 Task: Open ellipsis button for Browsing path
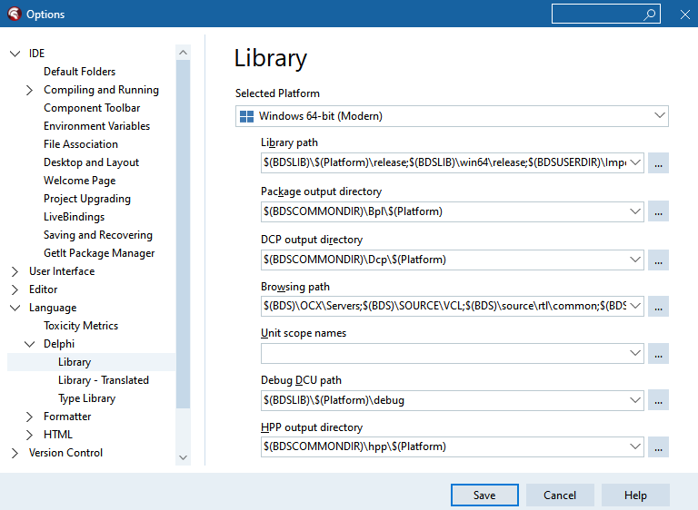(658, 307)
